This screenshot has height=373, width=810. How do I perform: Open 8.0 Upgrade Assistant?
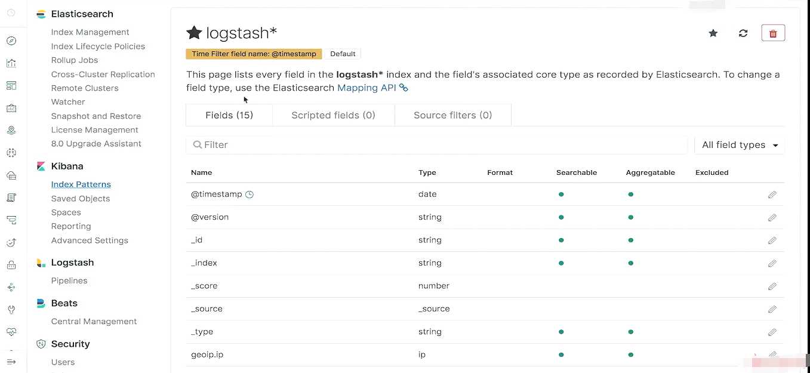point(96,143)
